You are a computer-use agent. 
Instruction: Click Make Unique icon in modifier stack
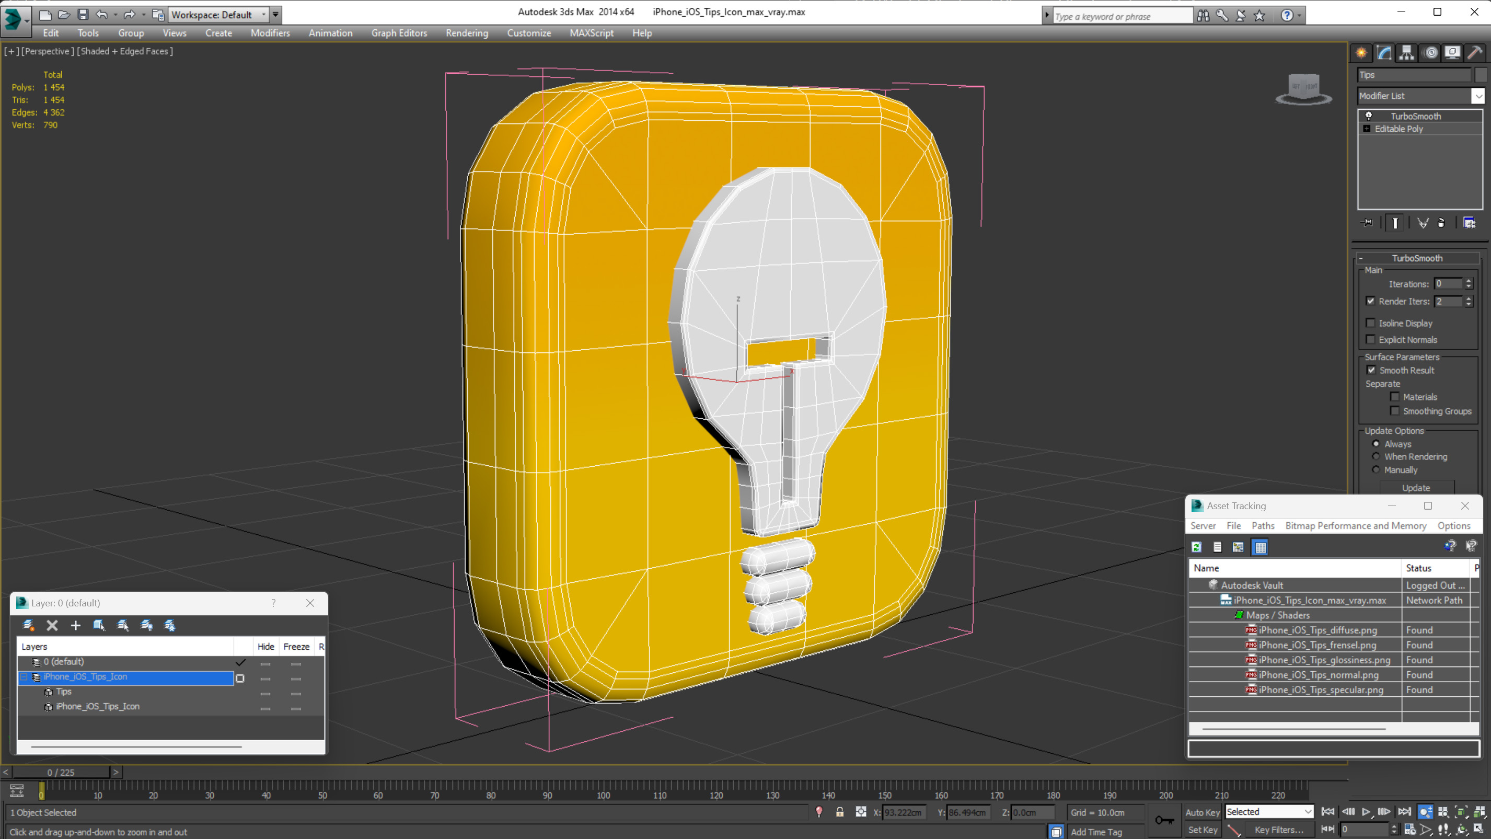pos(1423,223)
